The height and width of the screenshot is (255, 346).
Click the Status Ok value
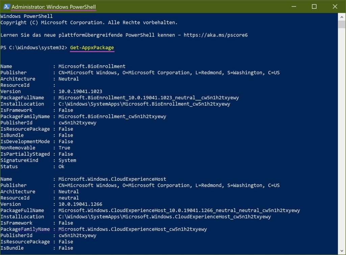pyautogui.click(x=61, y=167)
